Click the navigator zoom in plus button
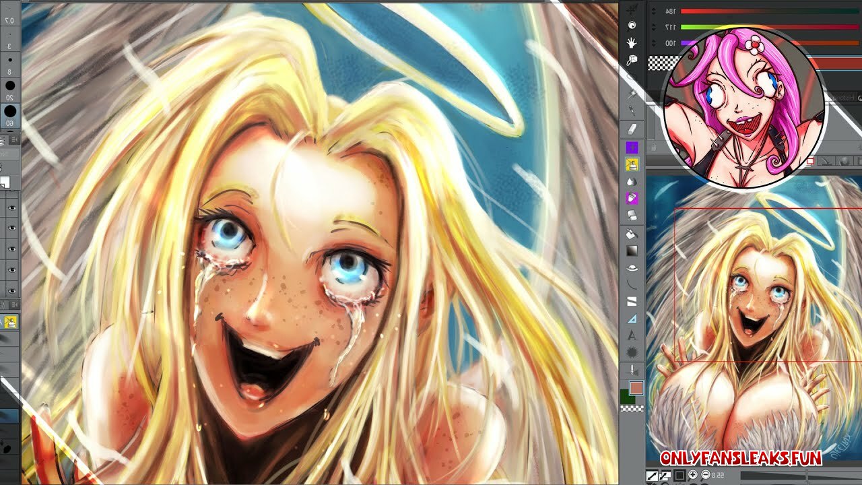862x485 pixels. click(x=693, y=475)
